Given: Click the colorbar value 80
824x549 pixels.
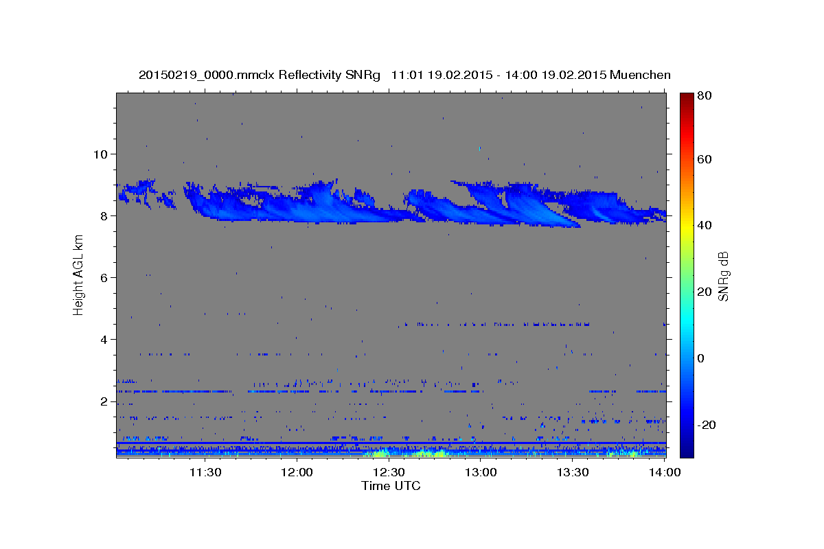Looking at the screenshot, I should pyautogui.click(x=704, y=96).
